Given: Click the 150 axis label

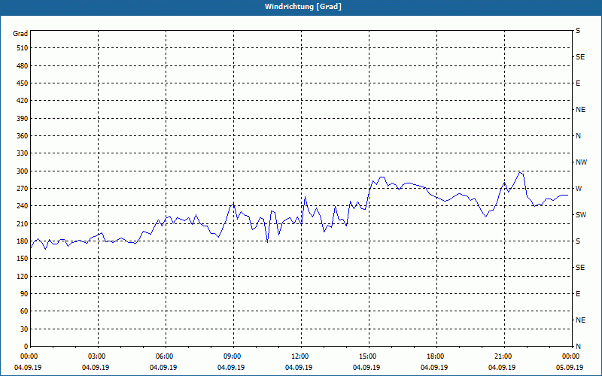Looking at the screenshot, I should click(x=23, y=259).
